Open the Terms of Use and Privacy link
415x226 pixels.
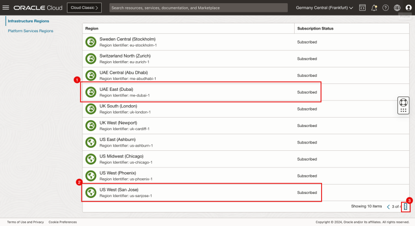point(25,222)
